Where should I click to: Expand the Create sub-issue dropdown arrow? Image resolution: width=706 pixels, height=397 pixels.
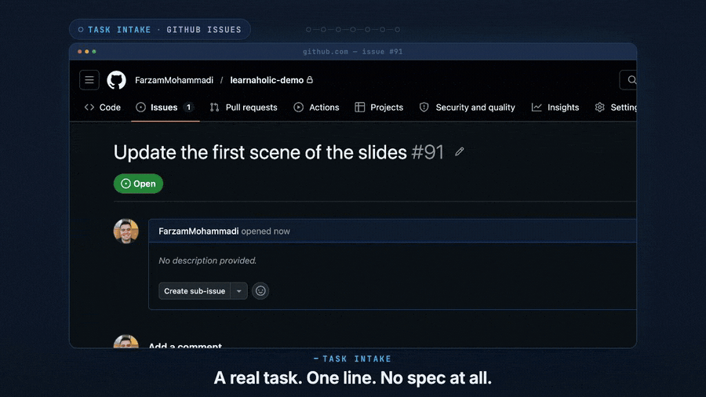239,291
